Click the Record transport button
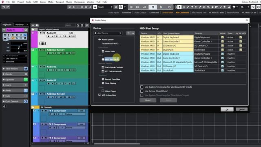 coord(169,7)
